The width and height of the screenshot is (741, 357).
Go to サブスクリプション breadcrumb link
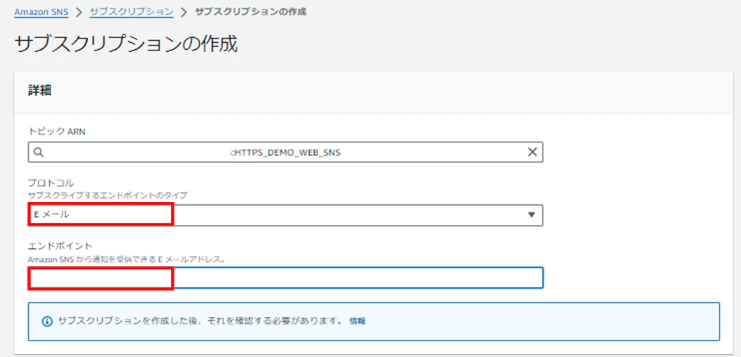pyautogui.click(x=132, y=11)
